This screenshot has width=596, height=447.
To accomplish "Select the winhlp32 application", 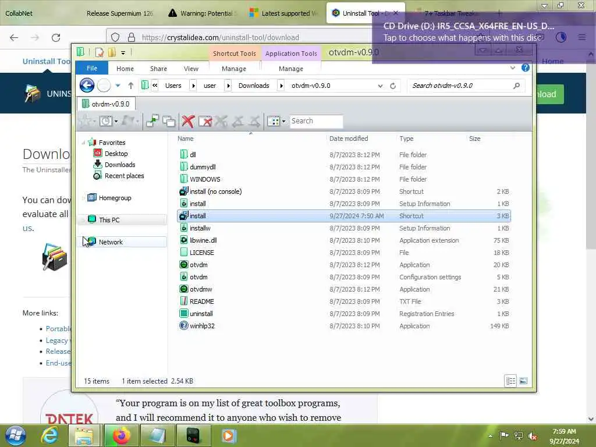I will pos(202,326).
